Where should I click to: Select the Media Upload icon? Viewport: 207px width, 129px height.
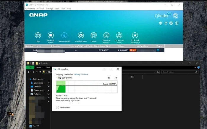pyautogui.click(x=64, y=35)
